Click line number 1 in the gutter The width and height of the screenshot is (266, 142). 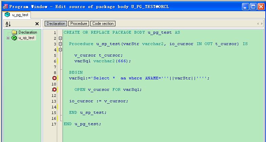click(55, 33)
